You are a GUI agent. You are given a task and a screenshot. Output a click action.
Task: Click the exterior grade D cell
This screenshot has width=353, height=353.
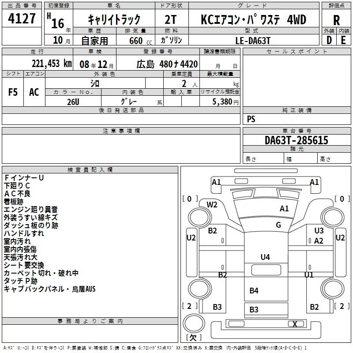pyautogui.click(x=329, y=40)
